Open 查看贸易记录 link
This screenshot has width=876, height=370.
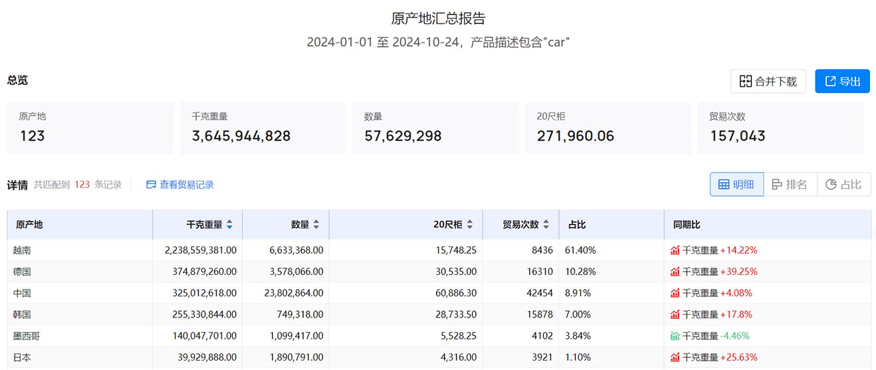click(180, 185)
